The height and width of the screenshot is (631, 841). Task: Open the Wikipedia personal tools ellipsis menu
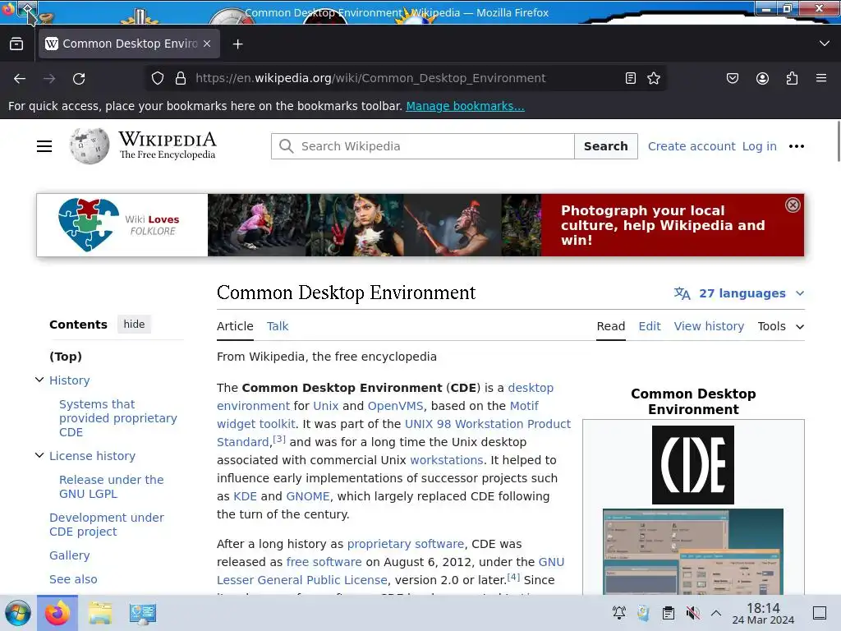797,146
